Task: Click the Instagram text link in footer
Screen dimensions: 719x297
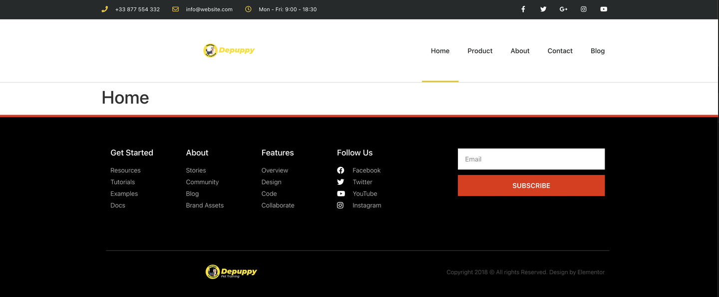Action: 367,205
